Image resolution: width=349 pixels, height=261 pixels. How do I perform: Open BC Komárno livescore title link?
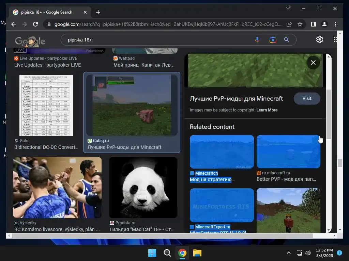point(57,229)
